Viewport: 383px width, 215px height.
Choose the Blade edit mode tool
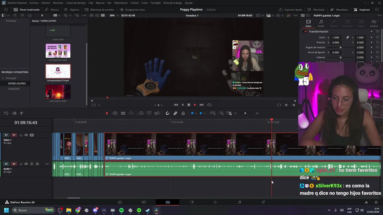click(x=123, y=113)
